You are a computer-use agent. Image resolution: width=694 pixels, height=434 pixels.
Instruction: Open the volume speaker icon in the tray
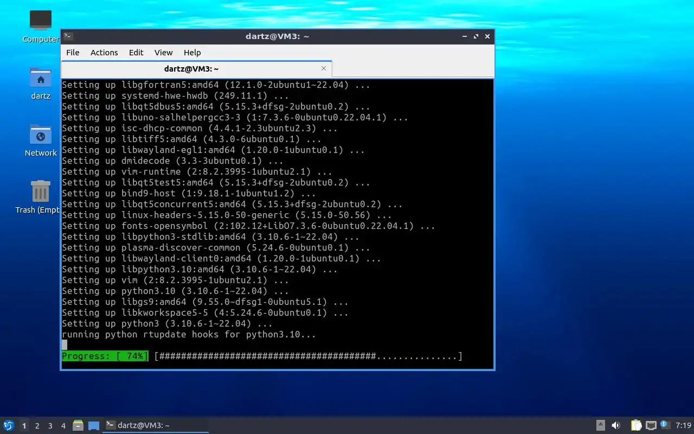pos(616,425)
